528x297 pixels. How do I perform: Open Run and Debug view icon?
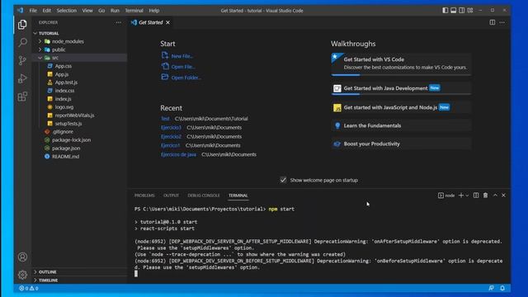[x=22, y=78]
